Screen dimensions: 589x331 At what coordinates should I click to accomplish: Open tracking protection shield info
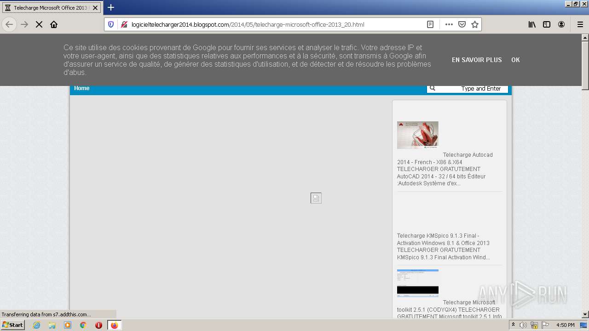(x=111, y=24)
